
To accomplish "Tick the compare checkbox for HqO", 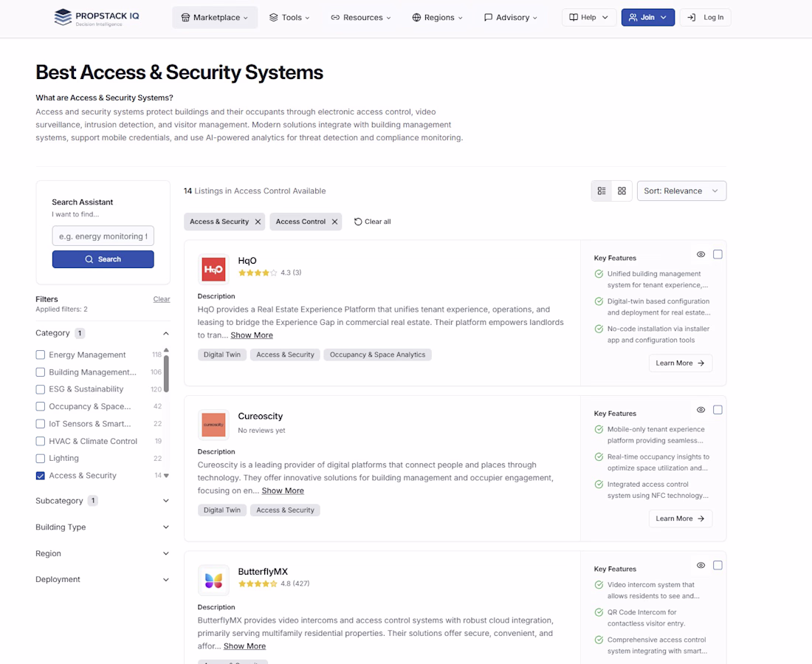I will point(718,254).
